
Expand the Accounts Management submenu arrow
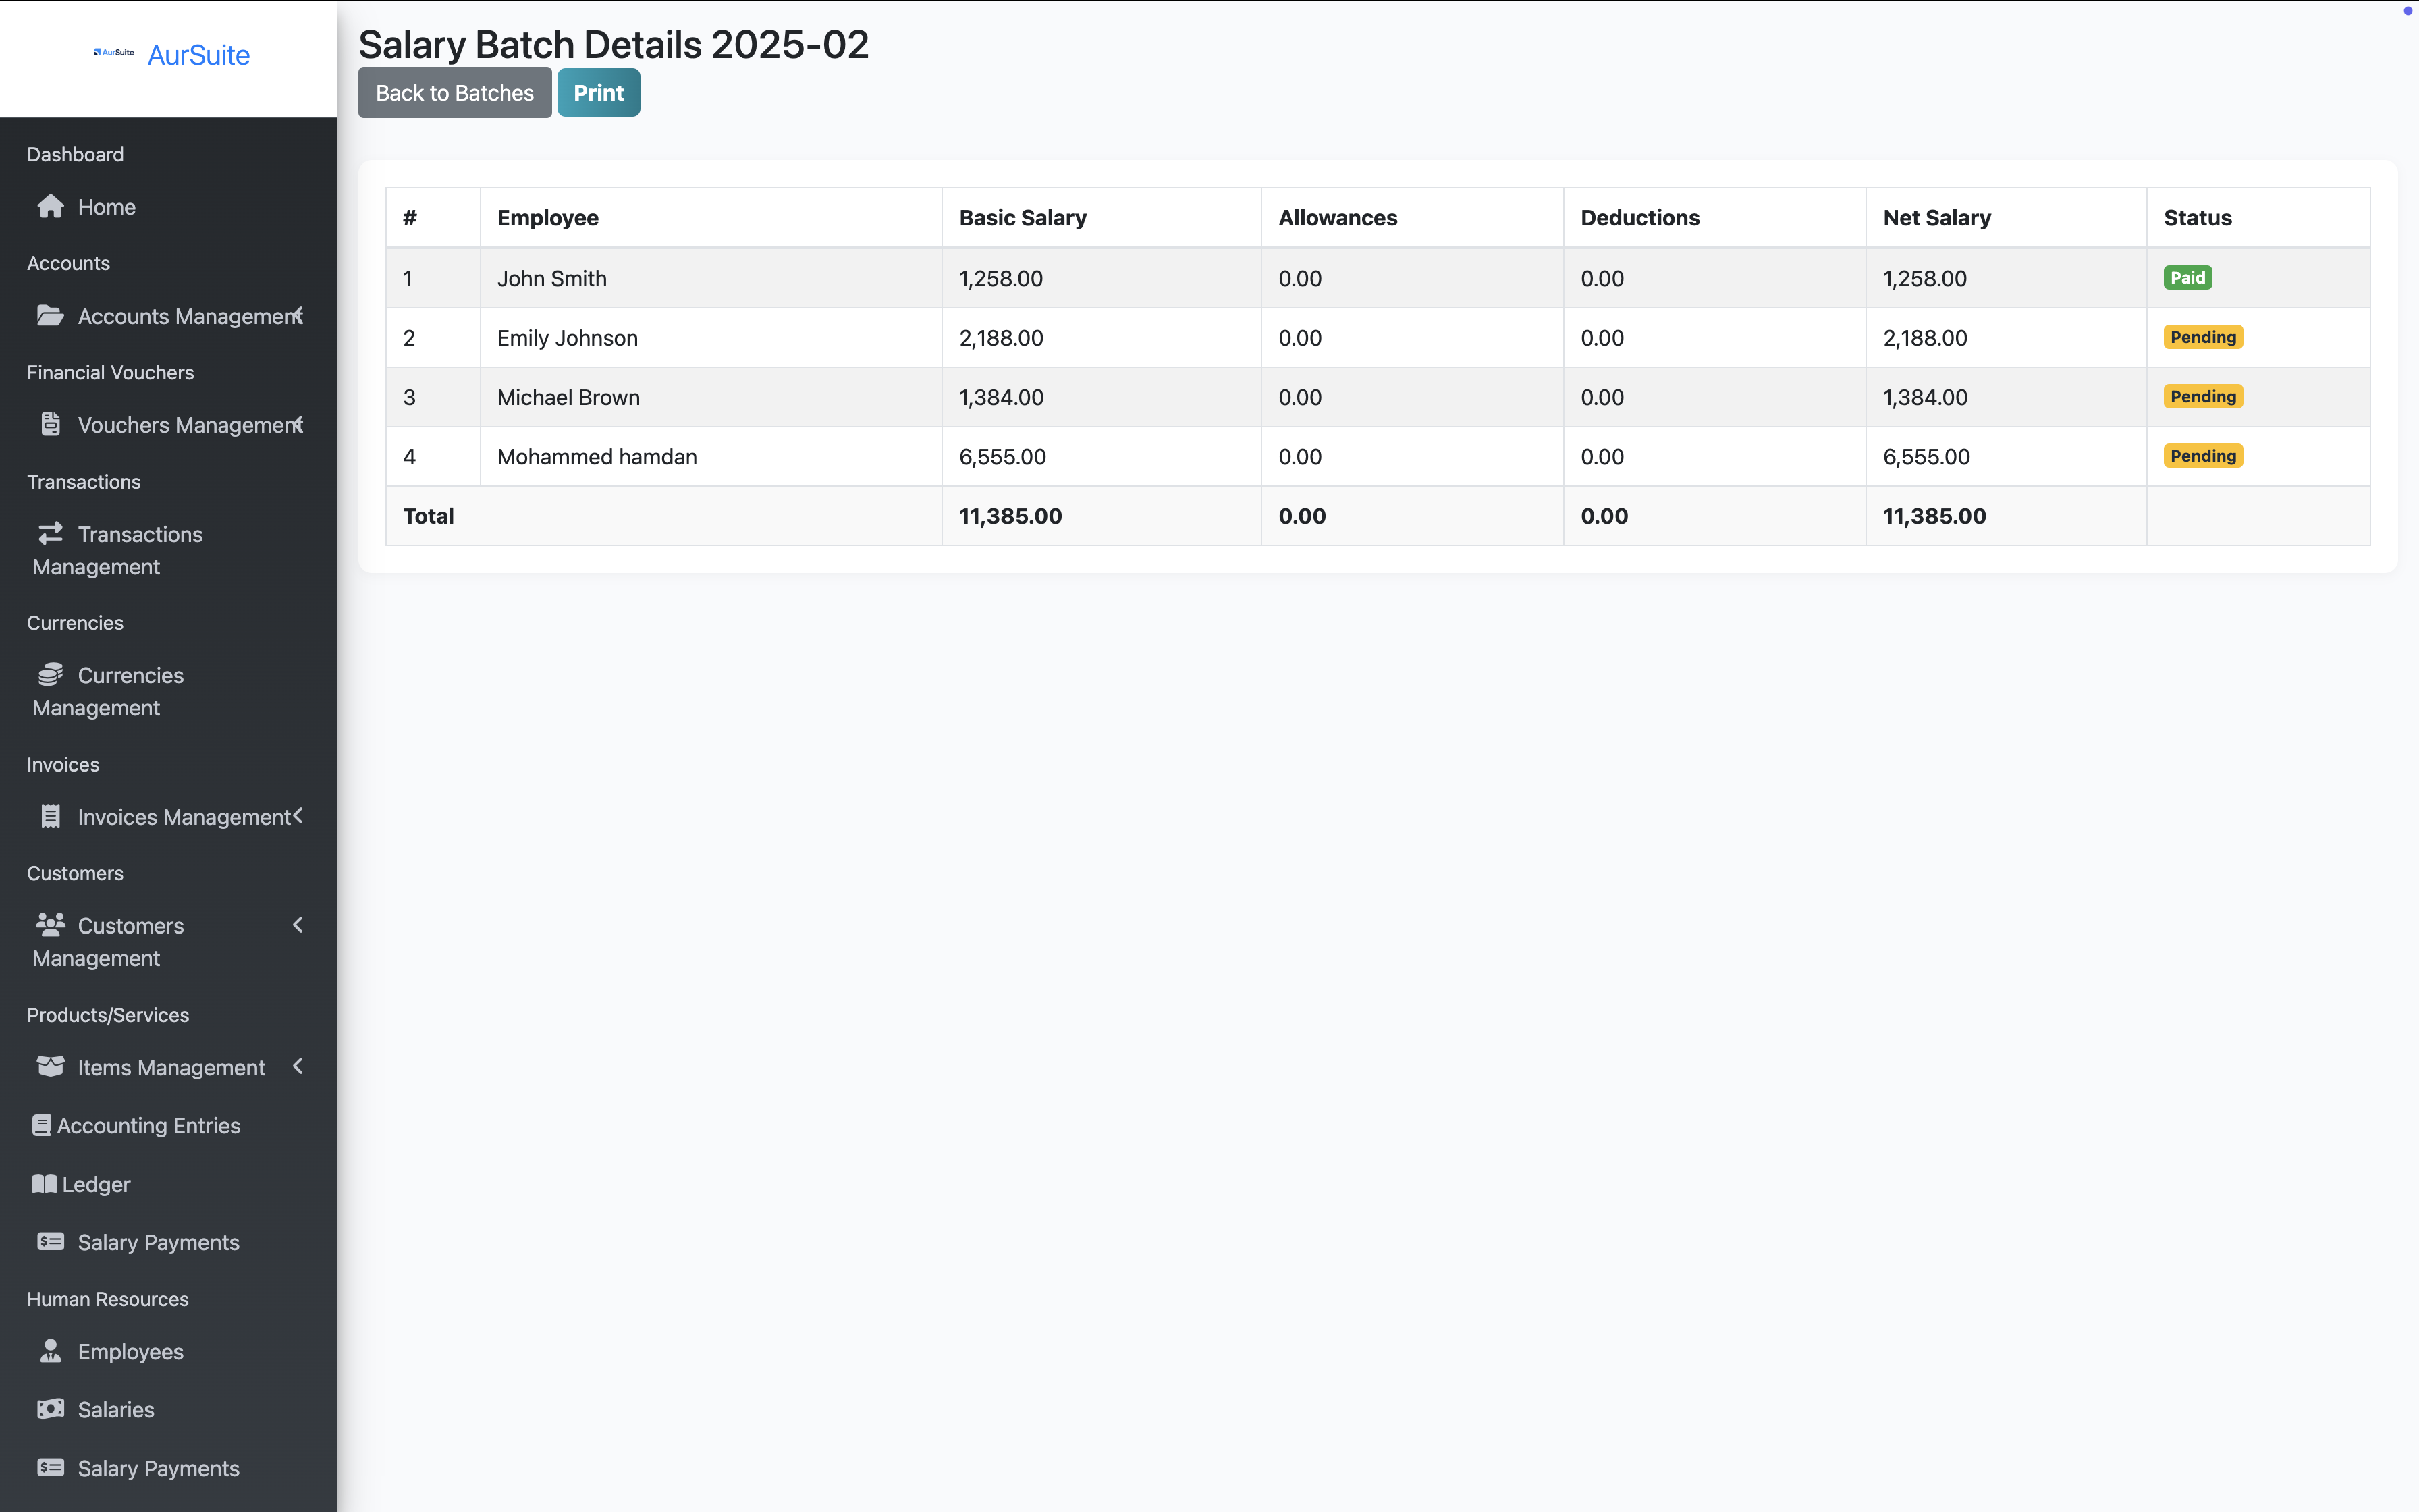click(298, 316)
